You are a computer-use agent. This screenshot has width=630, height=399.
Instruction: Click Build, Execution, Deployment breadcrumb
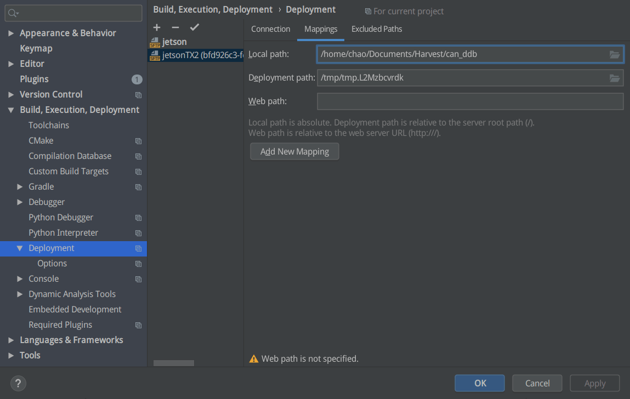pos(213,10)
